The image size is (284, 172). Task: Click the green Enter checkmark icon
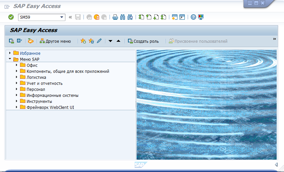coord(11,17)
